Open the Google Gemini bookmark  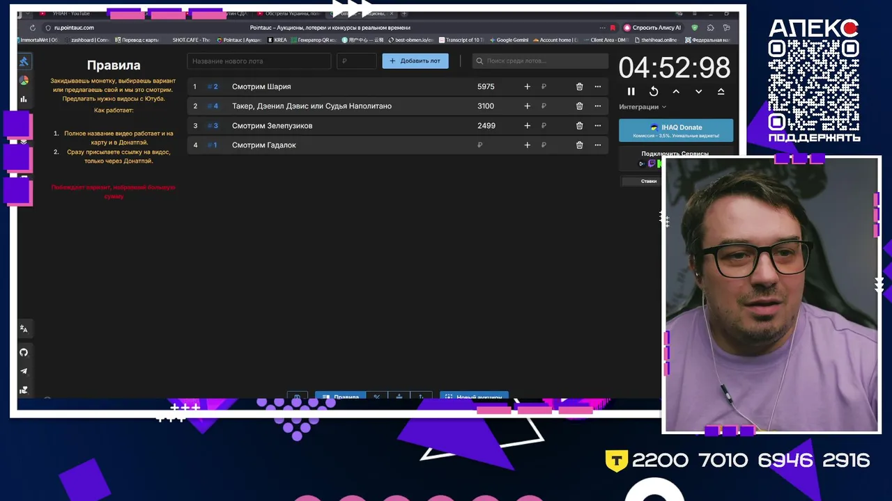click(x=509, y=40)
